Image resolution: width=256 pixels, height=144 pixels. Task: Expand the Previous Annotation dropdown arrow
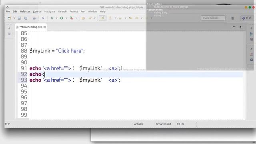point(125,18)
